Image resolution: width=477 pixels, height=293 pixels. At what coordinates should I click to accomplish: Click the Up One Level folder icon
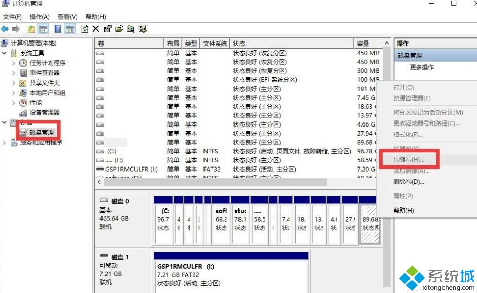[x=31, y=29]
